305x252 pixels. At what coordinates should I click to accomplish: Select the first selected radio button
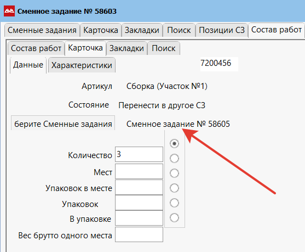coord(174,143)
